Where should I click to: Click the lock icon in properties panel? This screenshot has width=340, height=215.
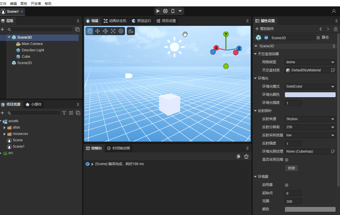pyautogui.click(x=336, y=29)
